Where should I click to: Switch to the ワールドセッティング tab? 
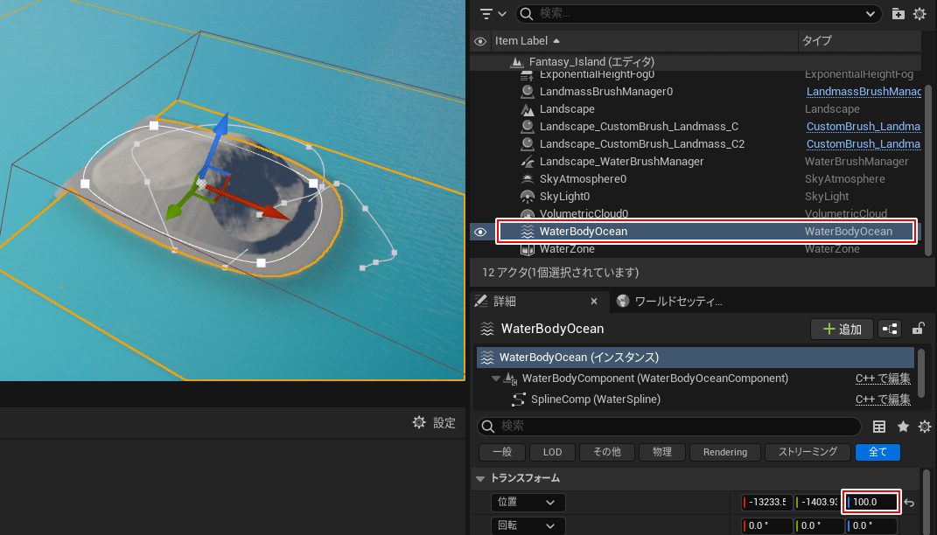pos(670,302)
